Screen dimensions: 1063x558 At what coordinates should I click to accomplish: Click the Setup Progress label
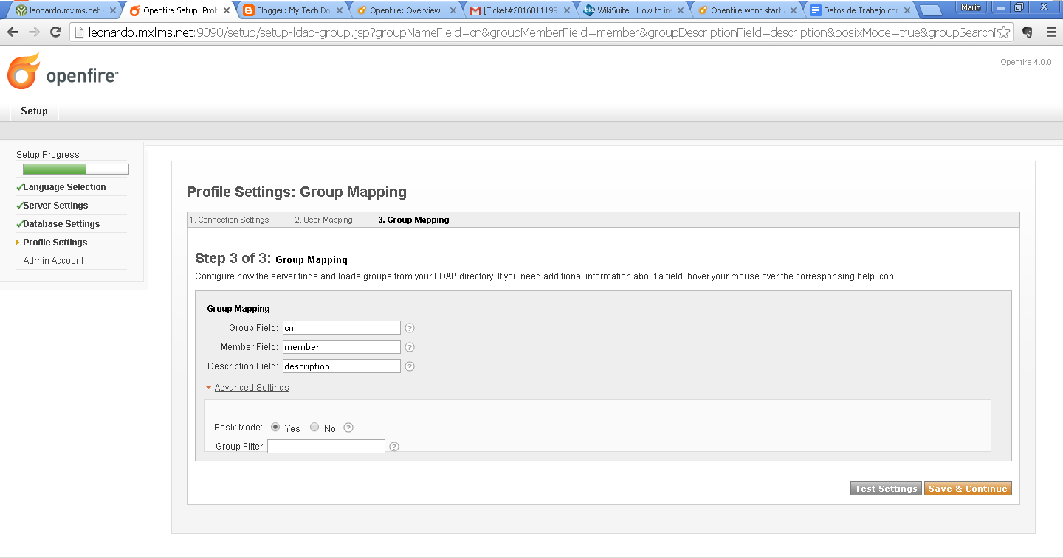[48, 155]
